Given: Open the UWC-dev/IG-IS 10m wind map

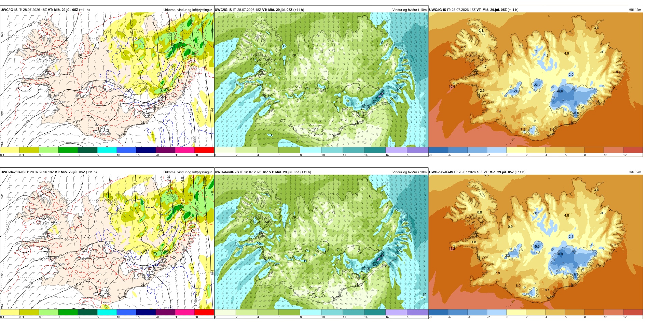Looking at the screenshot, I should coord(321,242).
